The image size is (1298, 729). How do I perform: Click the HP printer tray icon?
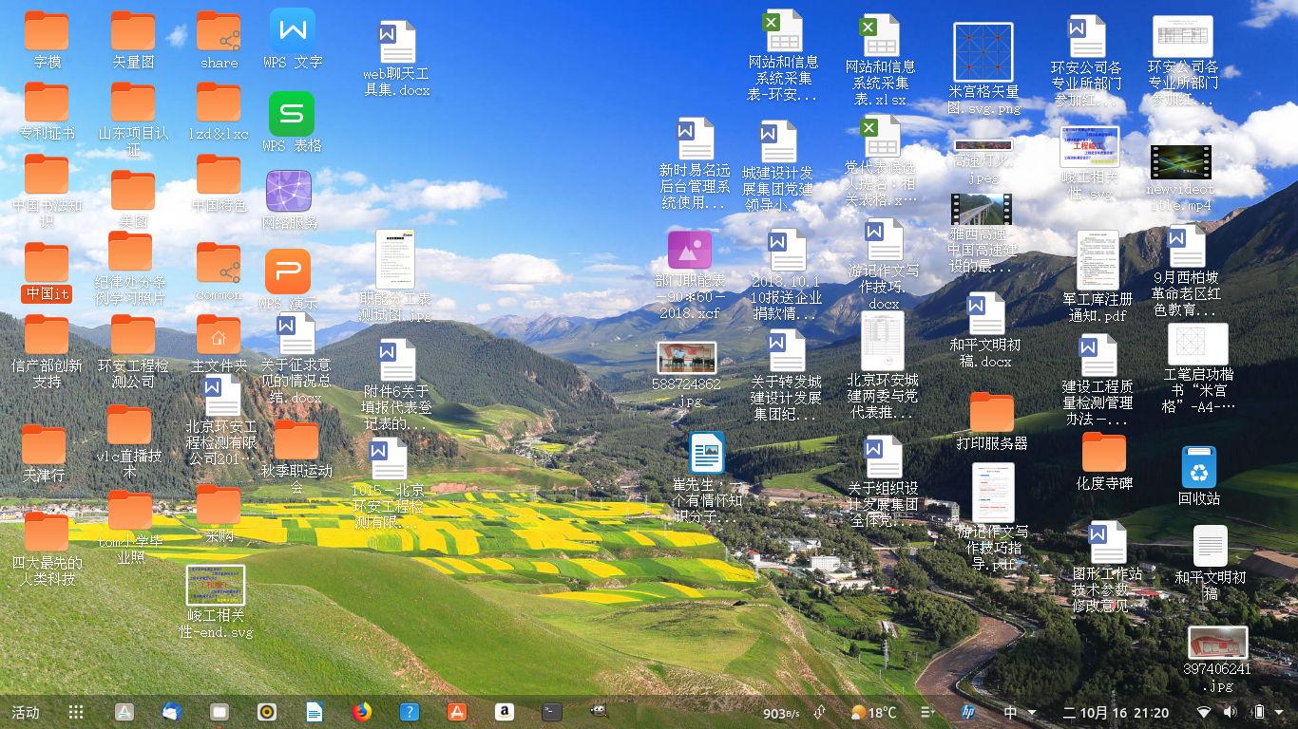click(967, 710)
